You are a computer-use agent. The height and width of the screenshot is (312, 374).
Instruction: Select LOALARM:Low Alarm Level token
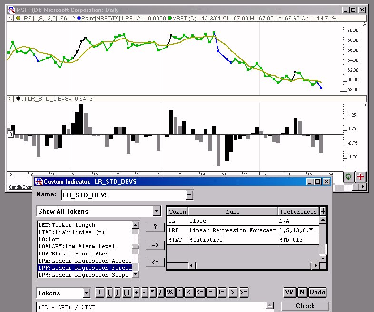85,246
